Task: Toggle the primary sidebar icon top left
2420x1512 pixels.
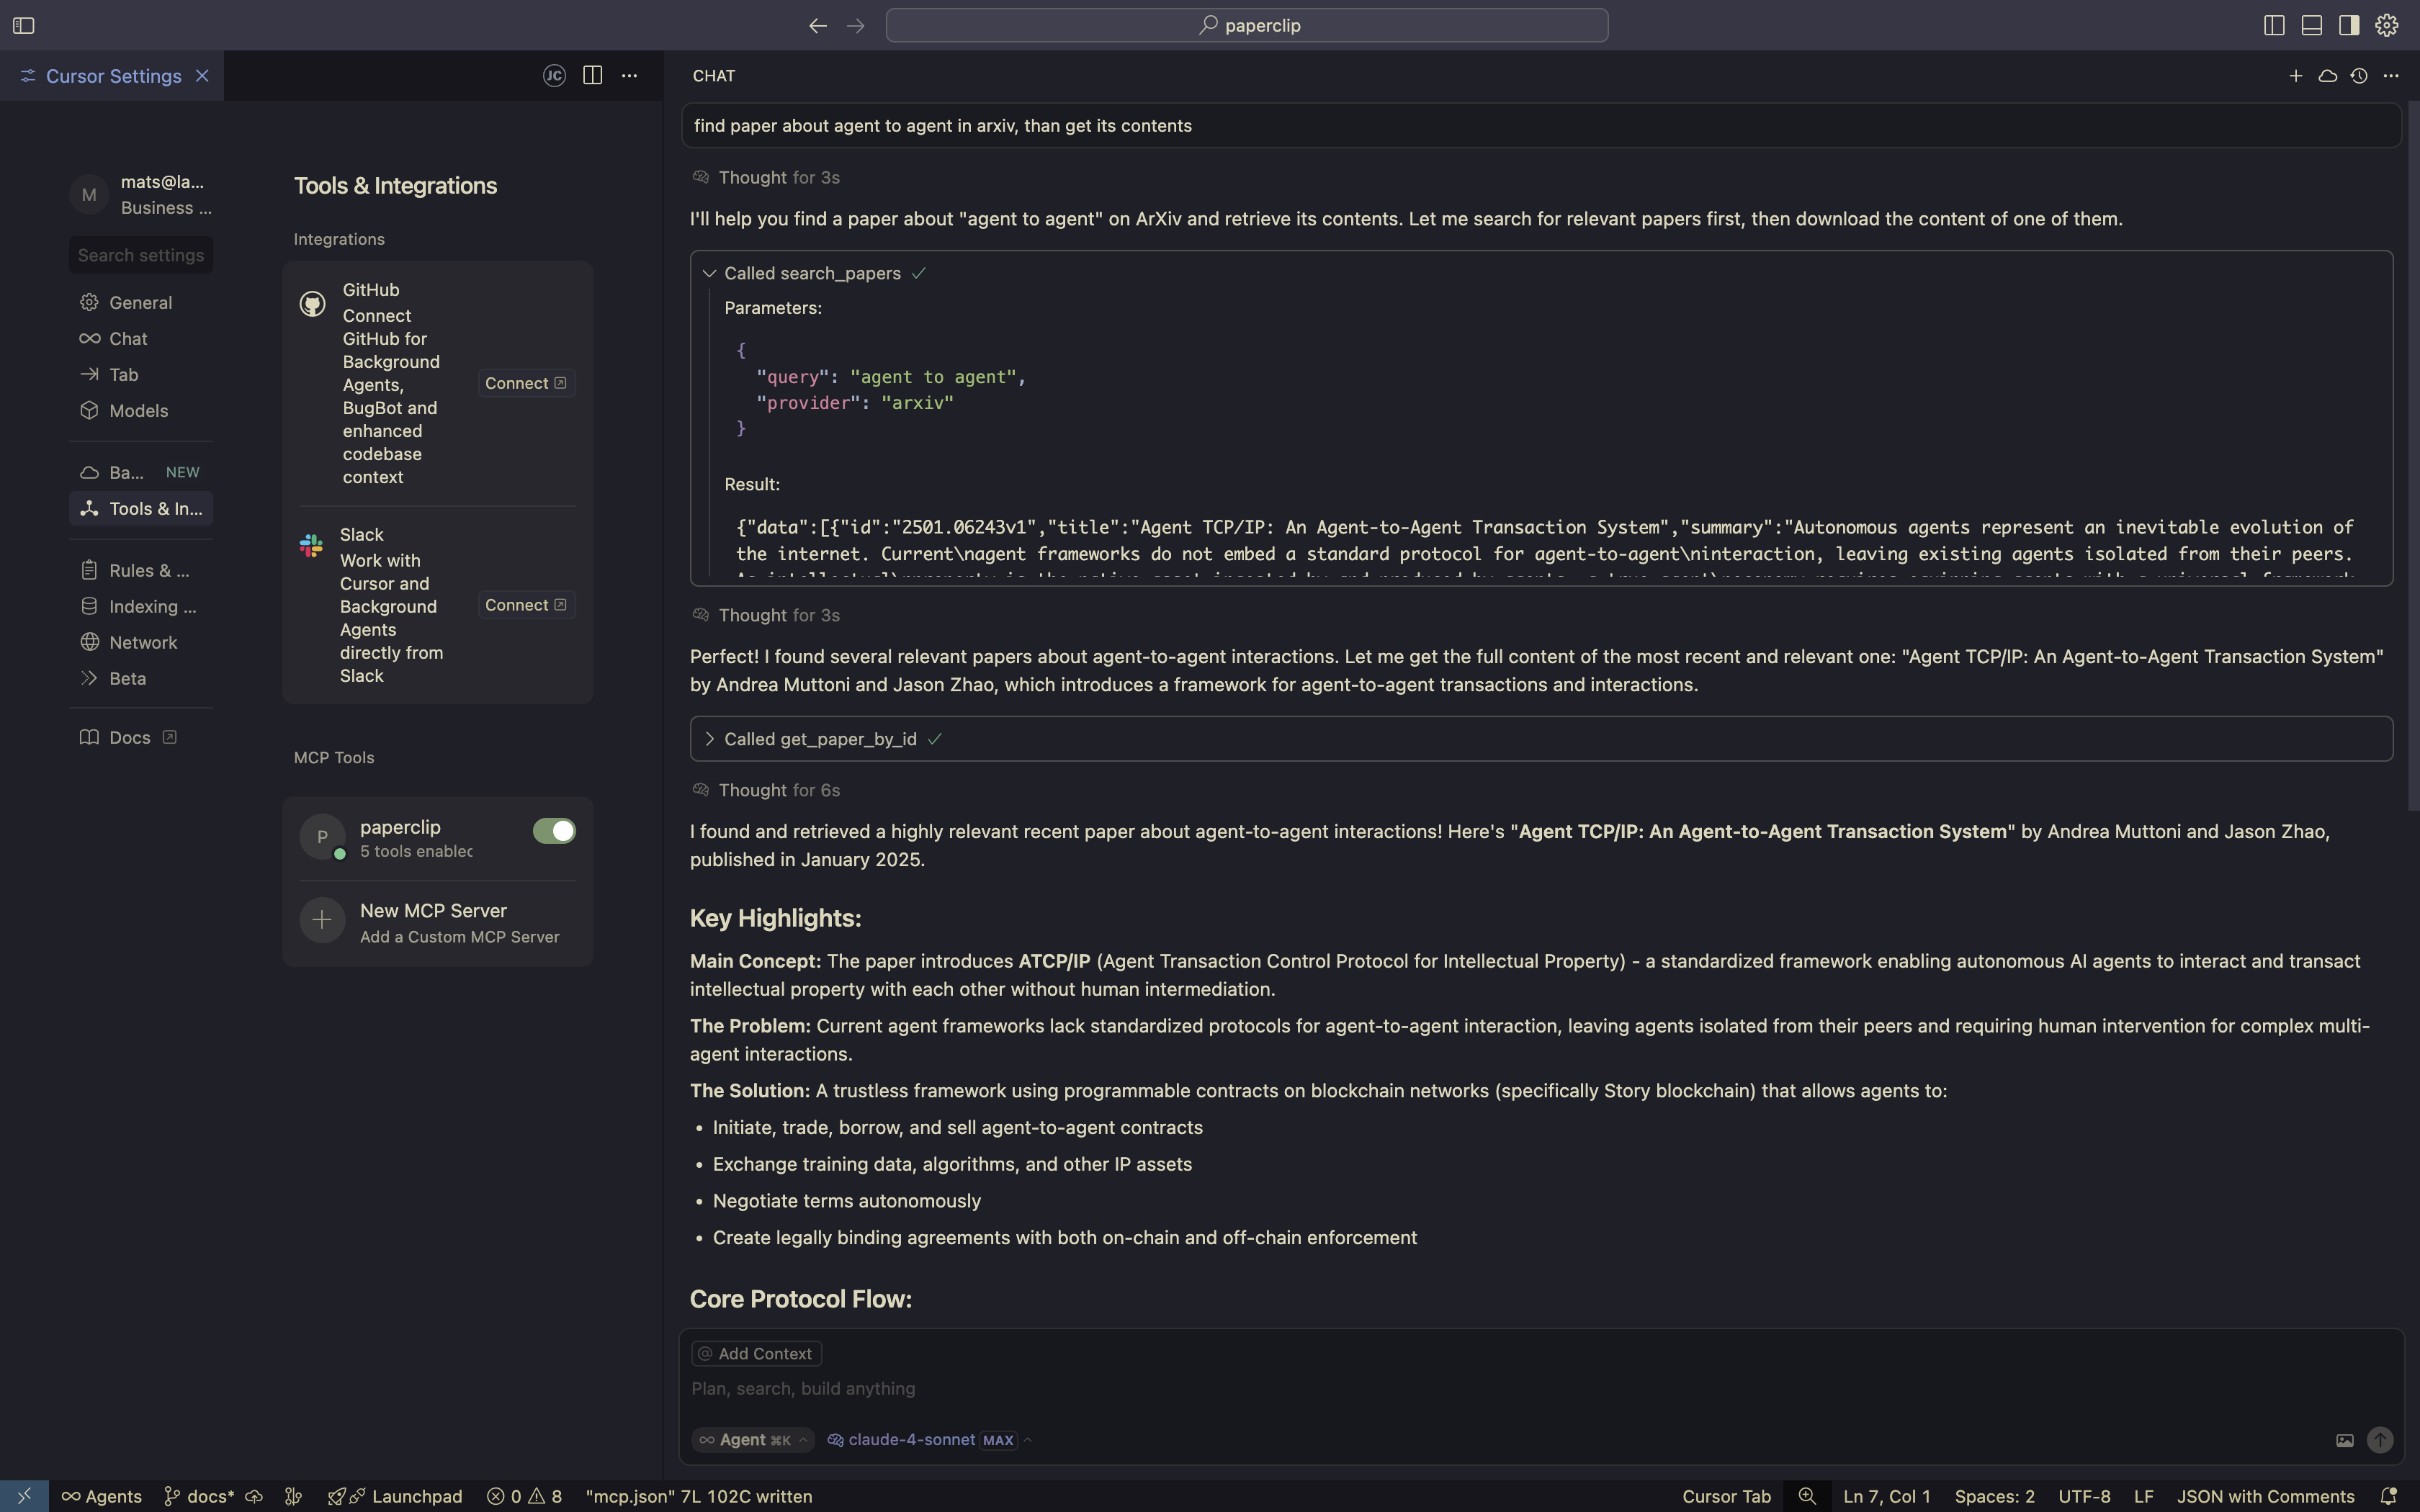Action: tap(23, 25)
